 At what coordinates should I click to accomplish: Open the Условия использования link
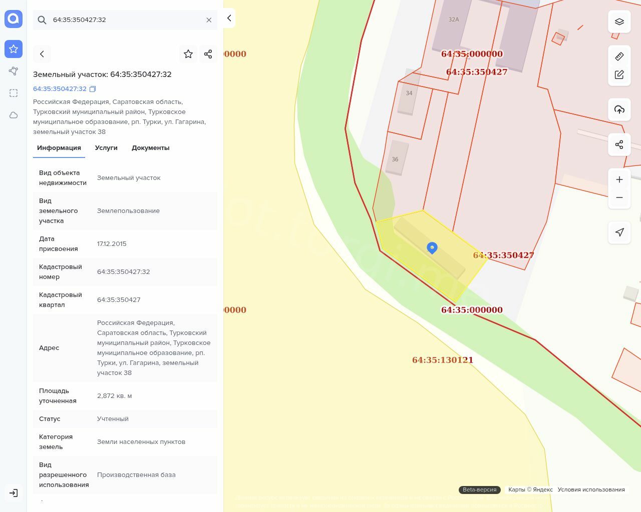click(x=591, y=489)
